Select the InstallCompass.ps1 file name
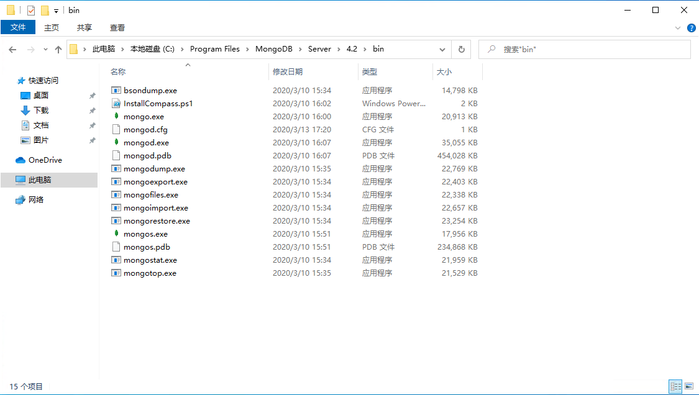Image resolution: width=699 pixels, height=395 pixels. (158, 104)
